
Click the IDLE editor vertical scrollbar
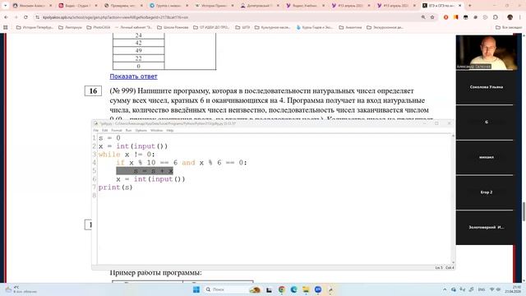453,199
